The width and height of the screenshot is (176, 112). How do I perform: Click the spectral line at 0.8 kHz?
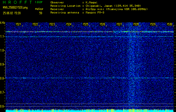[90, 78]
